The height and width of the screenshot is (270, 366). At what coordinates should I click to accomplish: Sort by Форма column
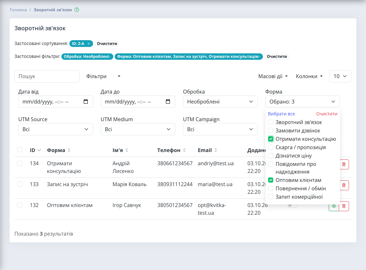click(x=69, y=150)
